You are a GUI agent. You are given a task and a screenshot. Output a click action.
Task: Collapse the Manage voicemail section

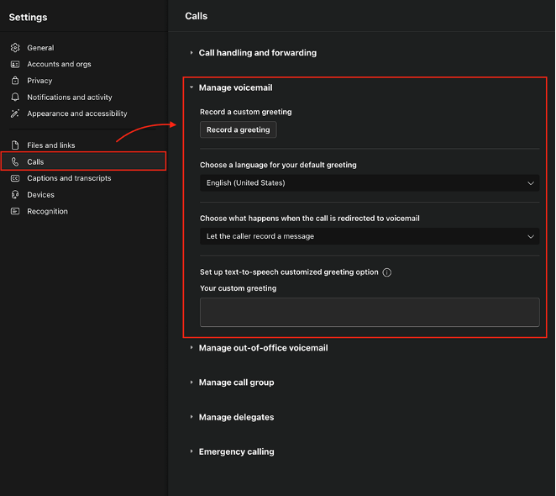point(235,87)
